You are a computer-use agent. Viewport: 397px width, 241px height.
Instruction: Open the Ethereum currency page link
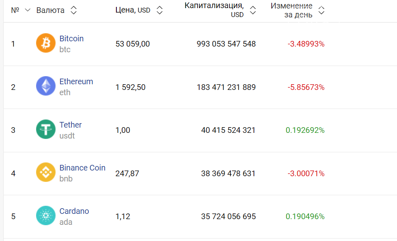[x=76, y=81]
